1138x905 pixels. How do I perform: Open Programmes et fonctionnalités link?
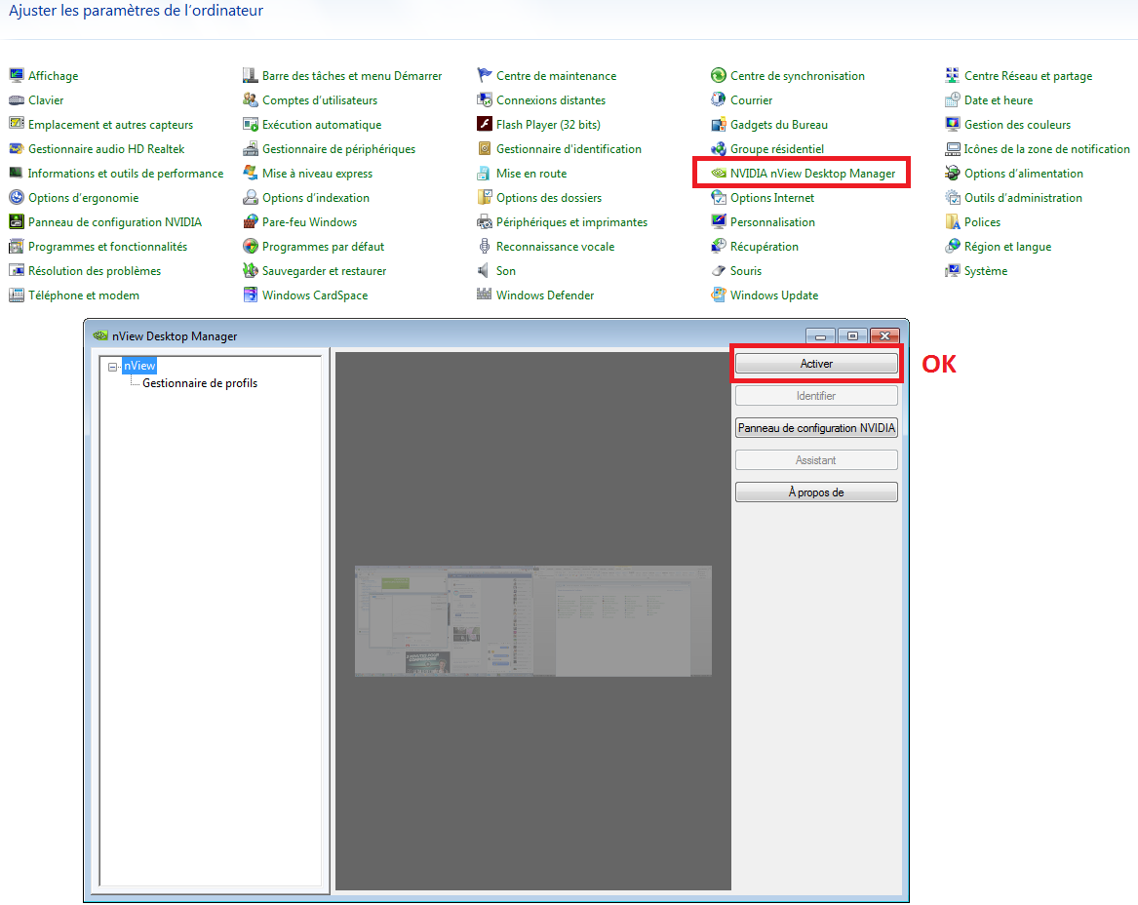click(107, 247)
